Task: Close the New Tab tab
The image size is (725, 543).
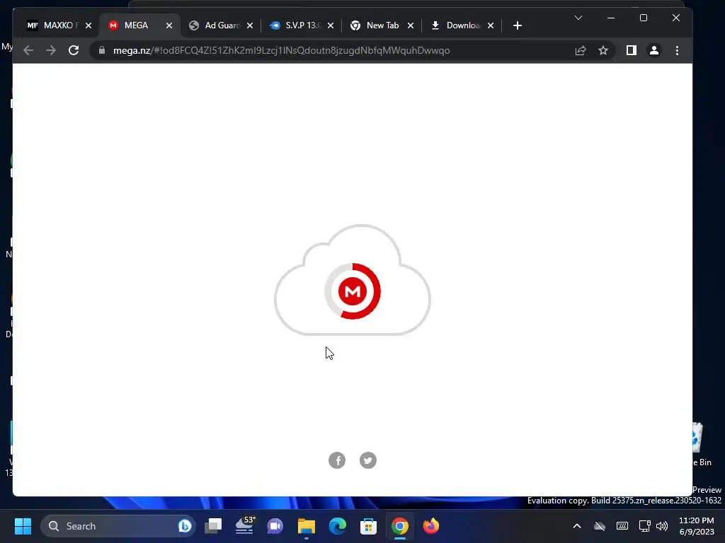Action: tap(411, 25)
